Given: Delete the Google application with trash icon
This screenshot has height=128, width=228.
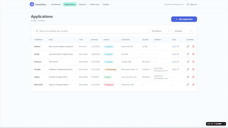Looking at the screenshot, I should coord(193,69).
